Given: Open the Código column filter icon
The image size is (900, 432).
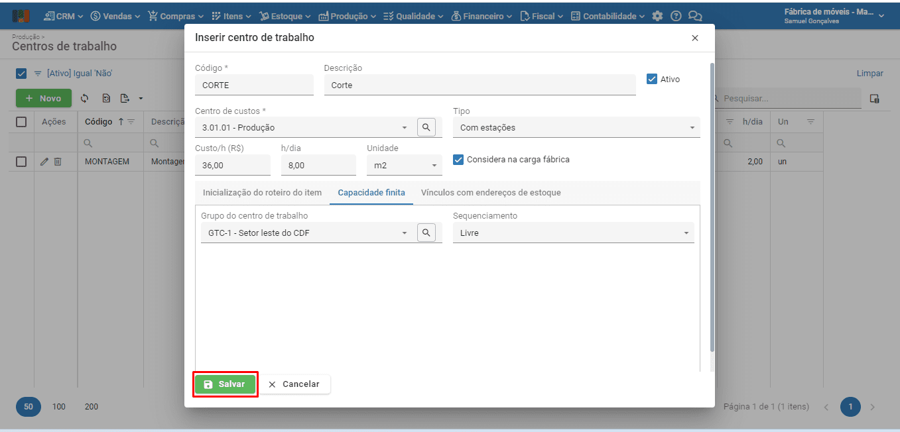Looking at the screenshot, I should 131,122.
